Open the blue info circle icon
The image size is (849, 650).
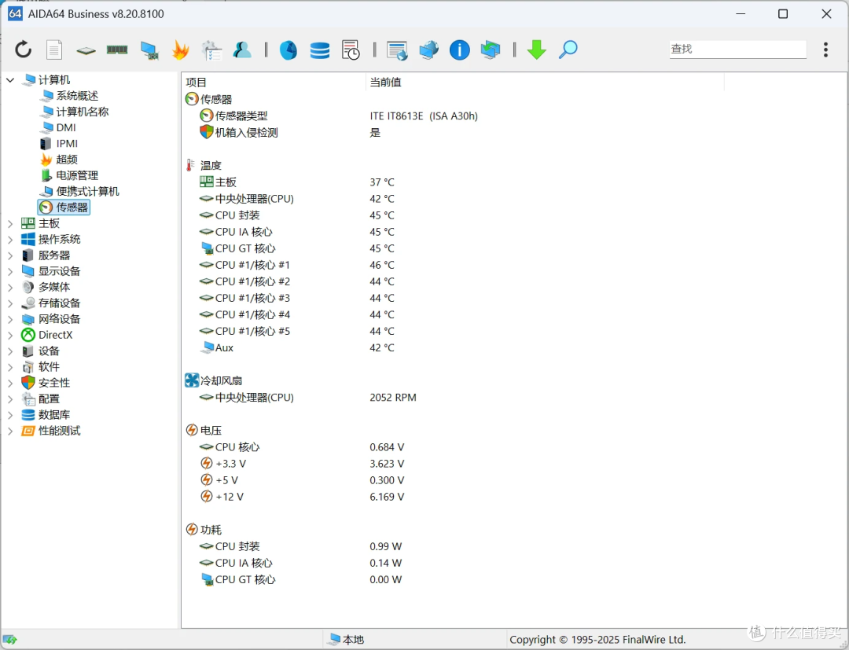pyautogui.click(x=459, y=50)
